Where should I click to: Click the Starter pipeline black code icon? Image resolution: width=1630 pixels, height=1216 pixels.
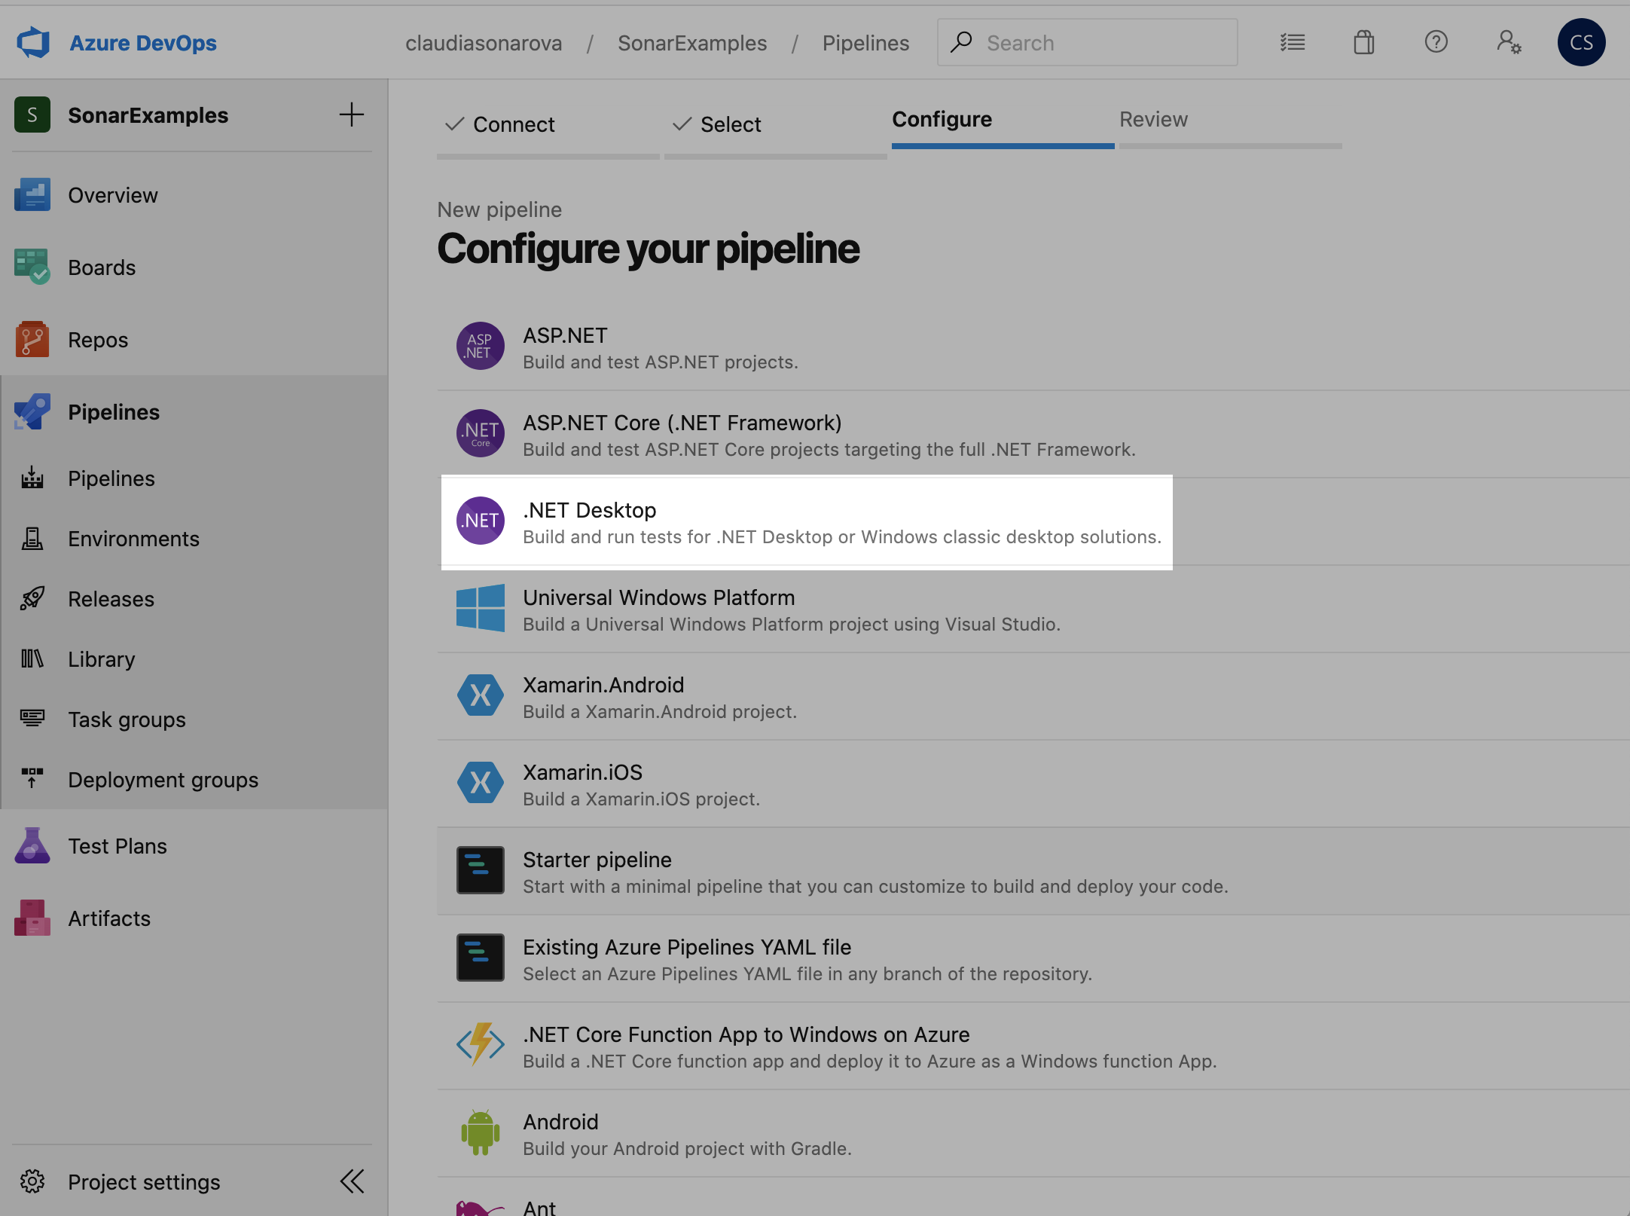coord(481,870)
